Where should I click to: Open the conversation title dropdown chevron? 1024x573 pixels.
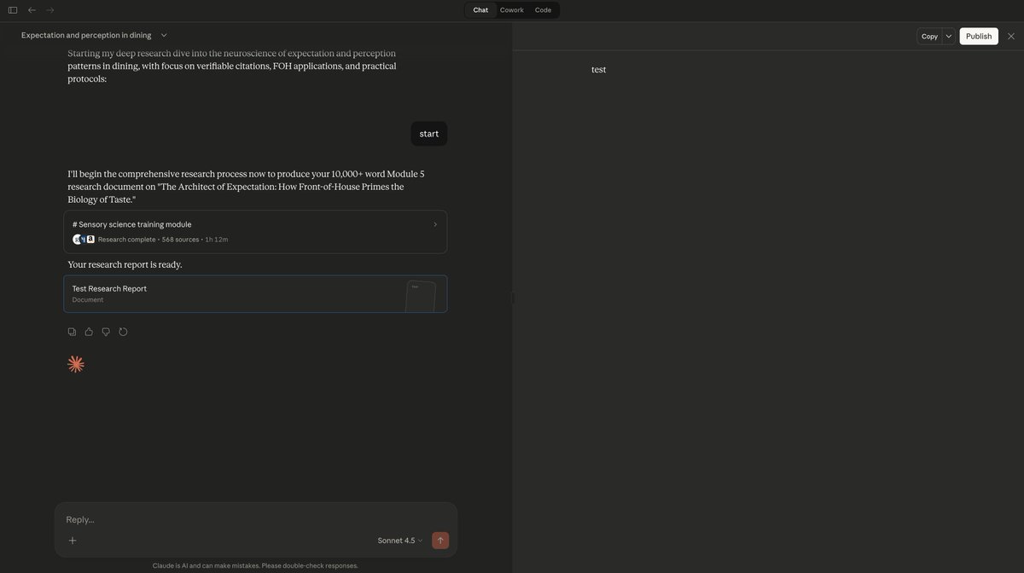(164, 35)
